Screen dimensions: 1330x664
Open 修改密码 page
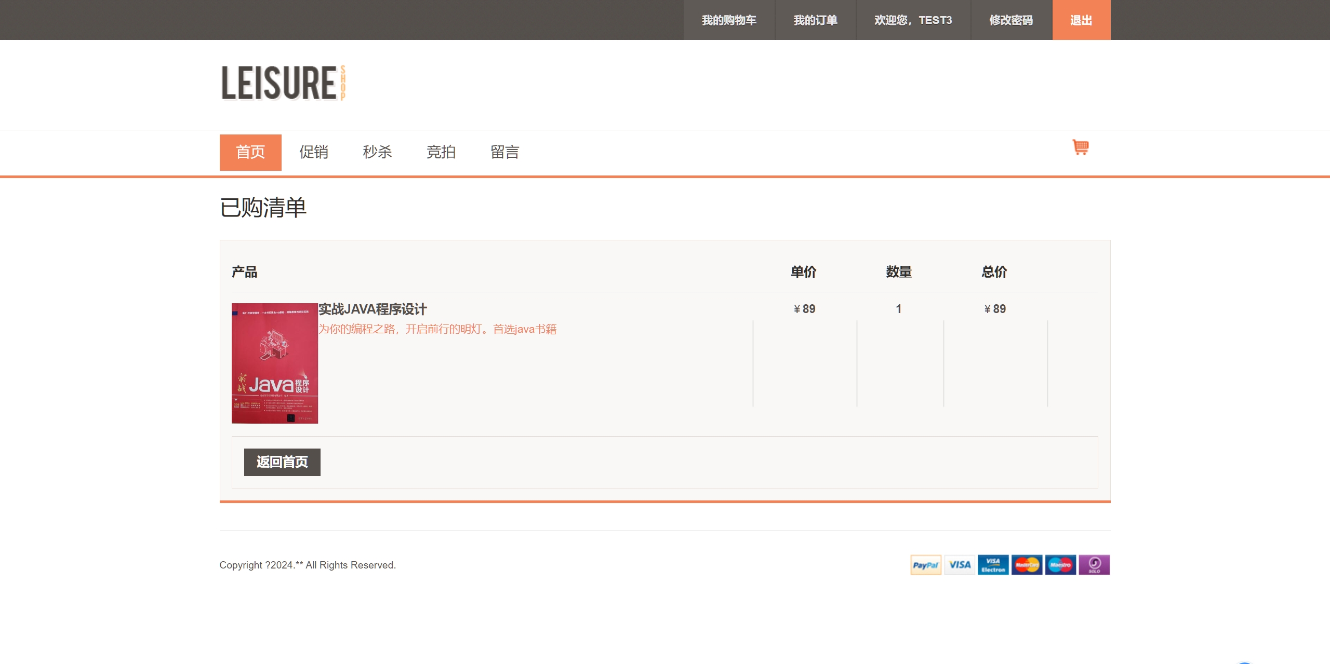(x=1011, y=20)
